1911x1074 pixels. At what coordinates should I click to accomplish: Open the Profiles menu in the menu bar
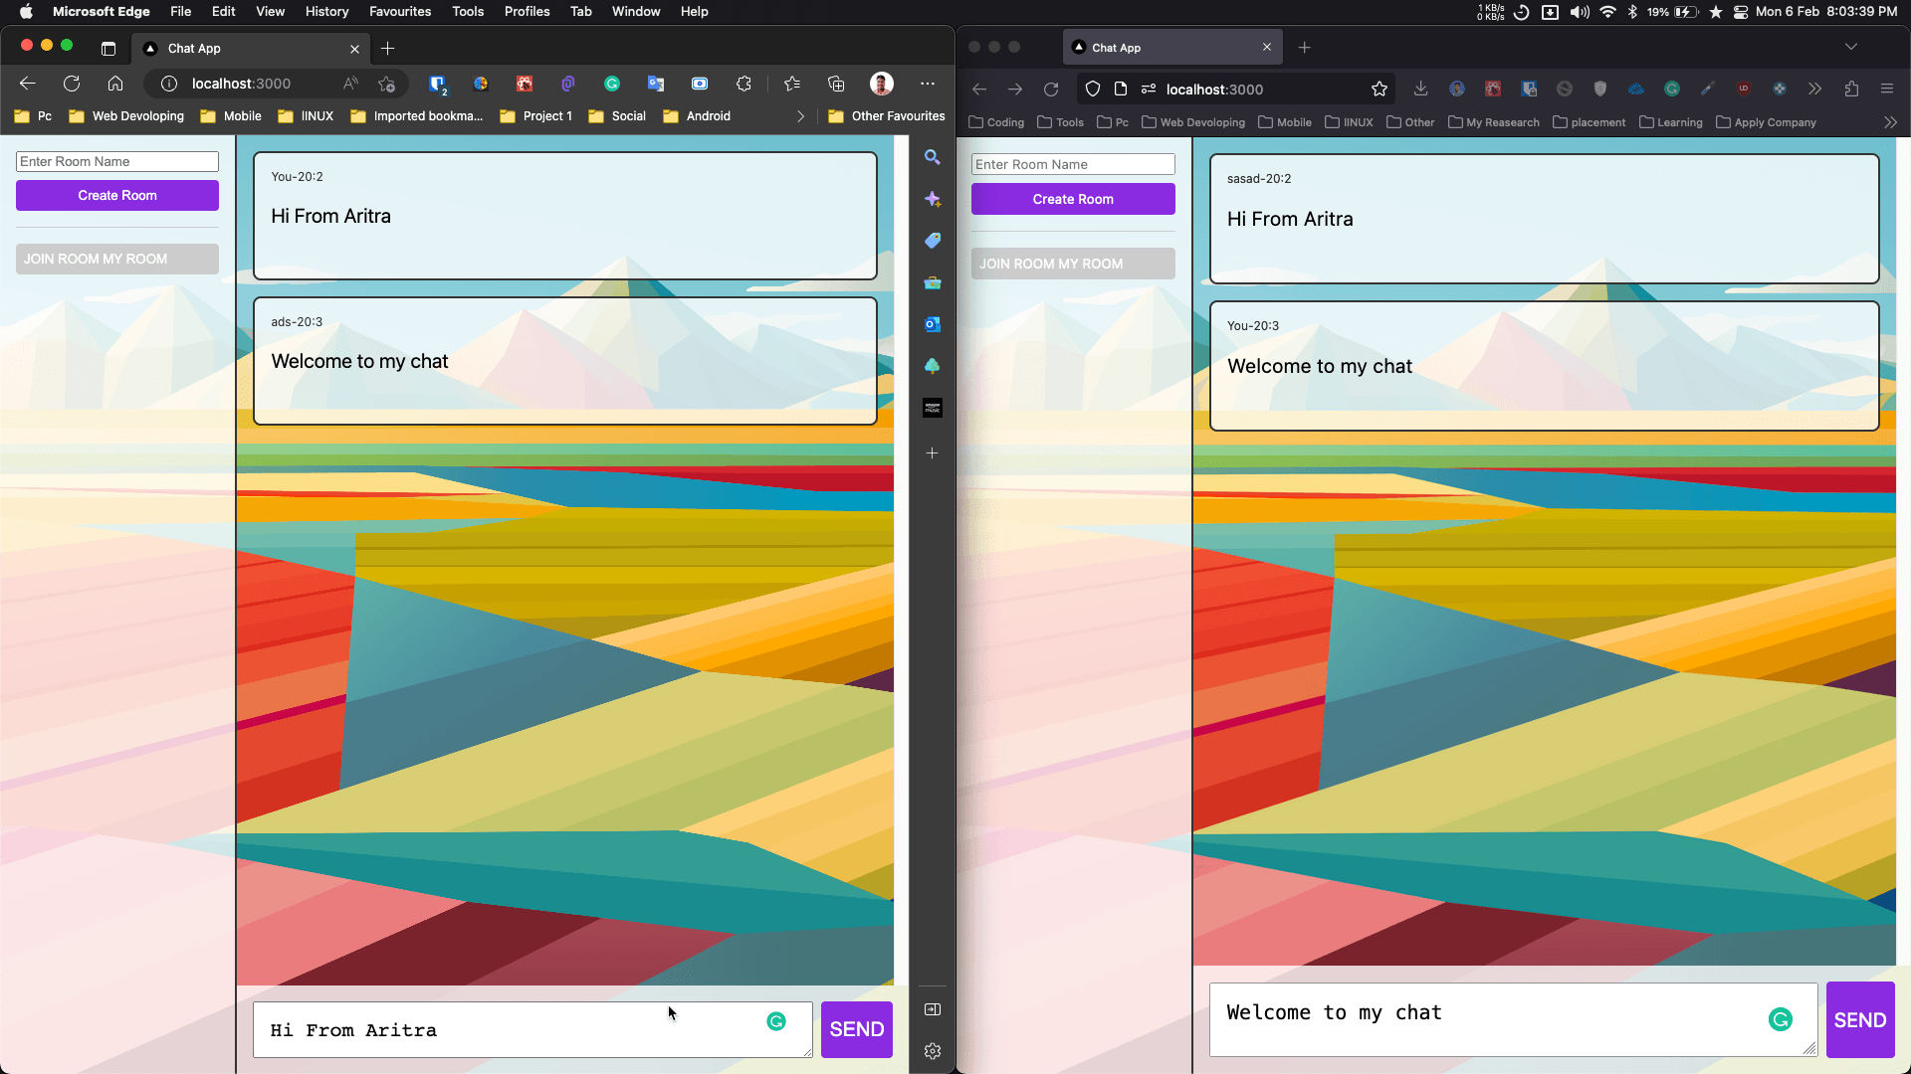[527, 11]
